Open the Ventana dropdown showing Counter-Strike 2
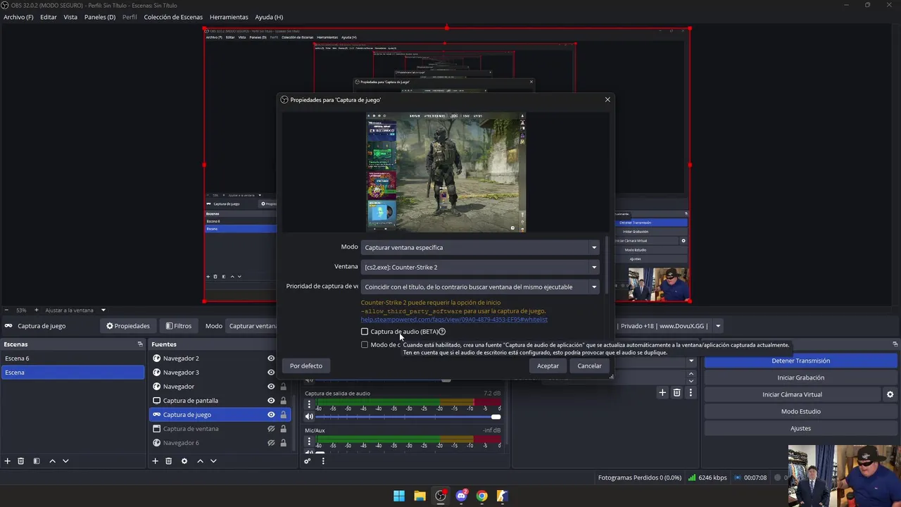This screenshot has height=507, width=901. click(480, 267)
